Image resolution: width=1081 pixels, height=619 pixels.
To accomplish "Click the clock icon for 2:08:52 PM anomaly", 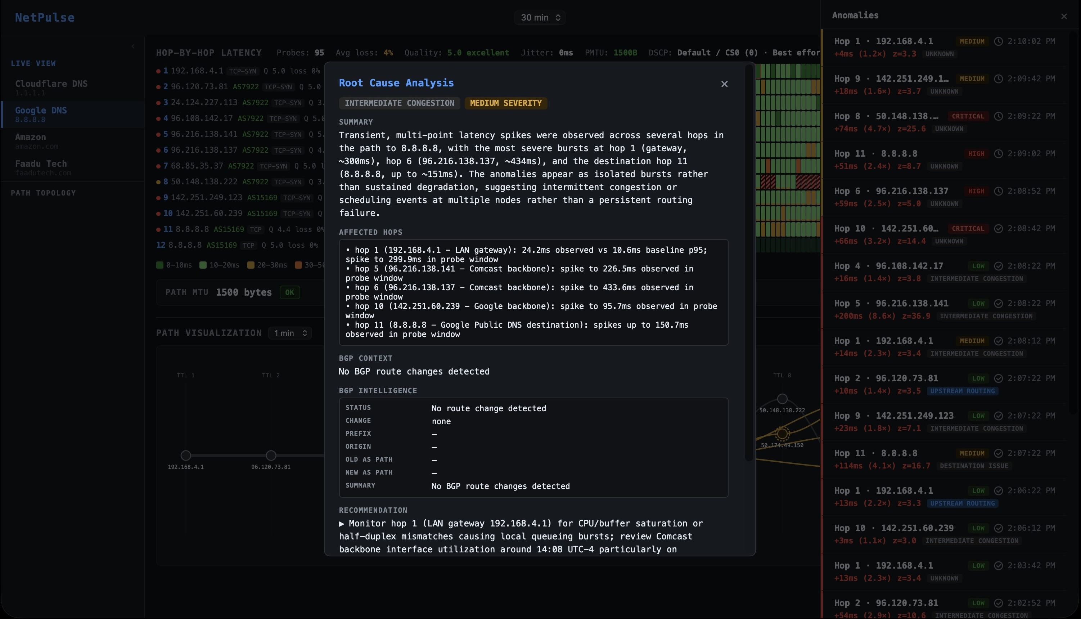I will (999, 191).
